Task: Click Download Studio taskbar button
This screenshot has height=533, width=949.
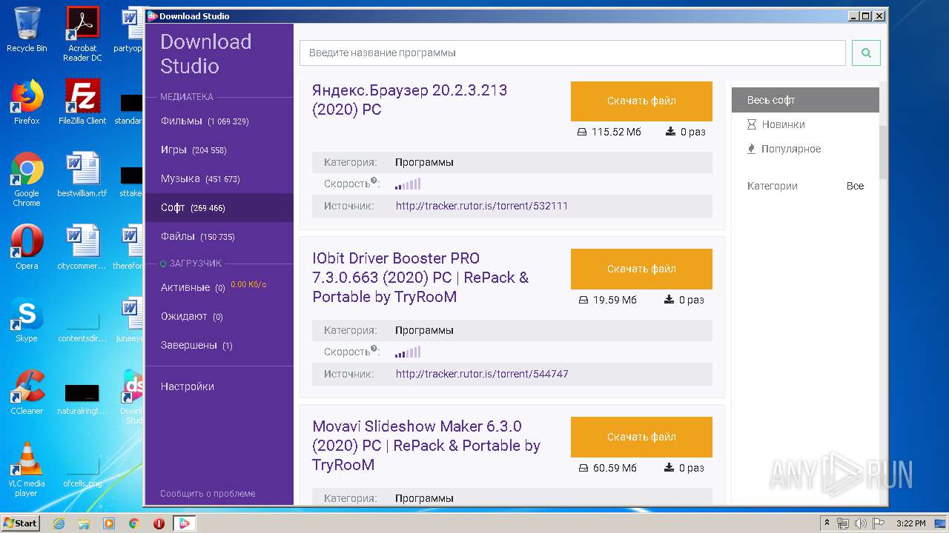Action: [x=184, y=523]
